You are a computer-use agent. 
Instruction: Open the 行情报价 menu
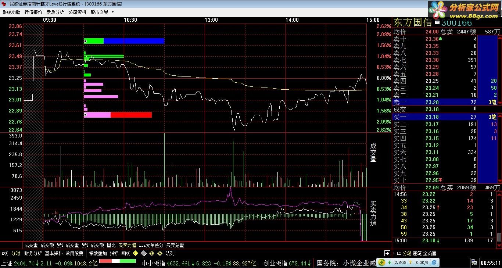click(x=33, y=12)
